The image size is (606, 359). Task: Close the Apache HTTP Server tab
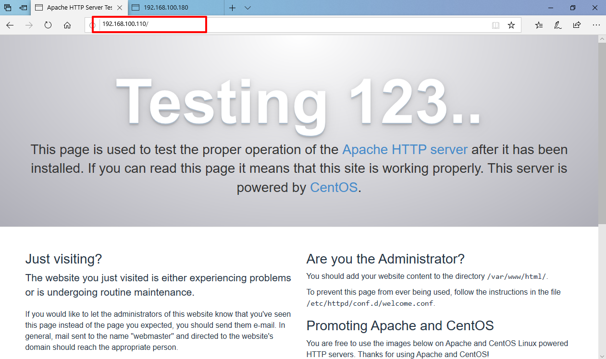120,8
